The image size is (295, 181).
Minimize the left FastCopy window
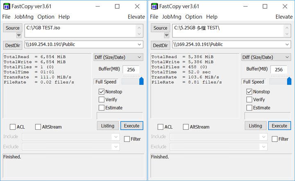coord(98,7)
